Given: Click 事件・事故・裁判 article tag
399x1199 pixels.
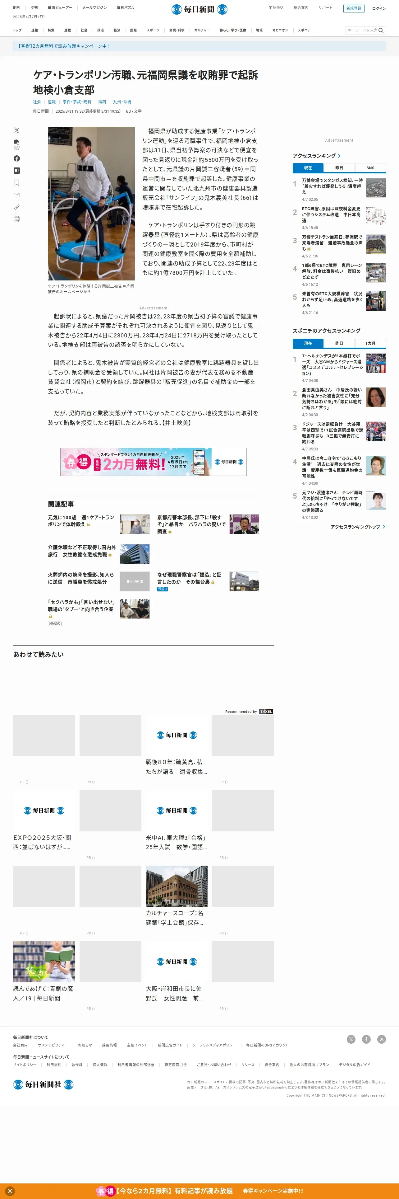Looking at the screenshot, I should (77, 102).
